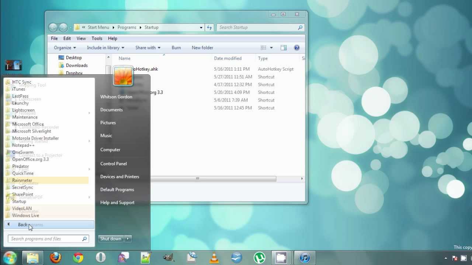The width and height of the screenshot is (472, 265).
Task: Select Desktop in the navigation pane
Action: (x=74, y=57)
